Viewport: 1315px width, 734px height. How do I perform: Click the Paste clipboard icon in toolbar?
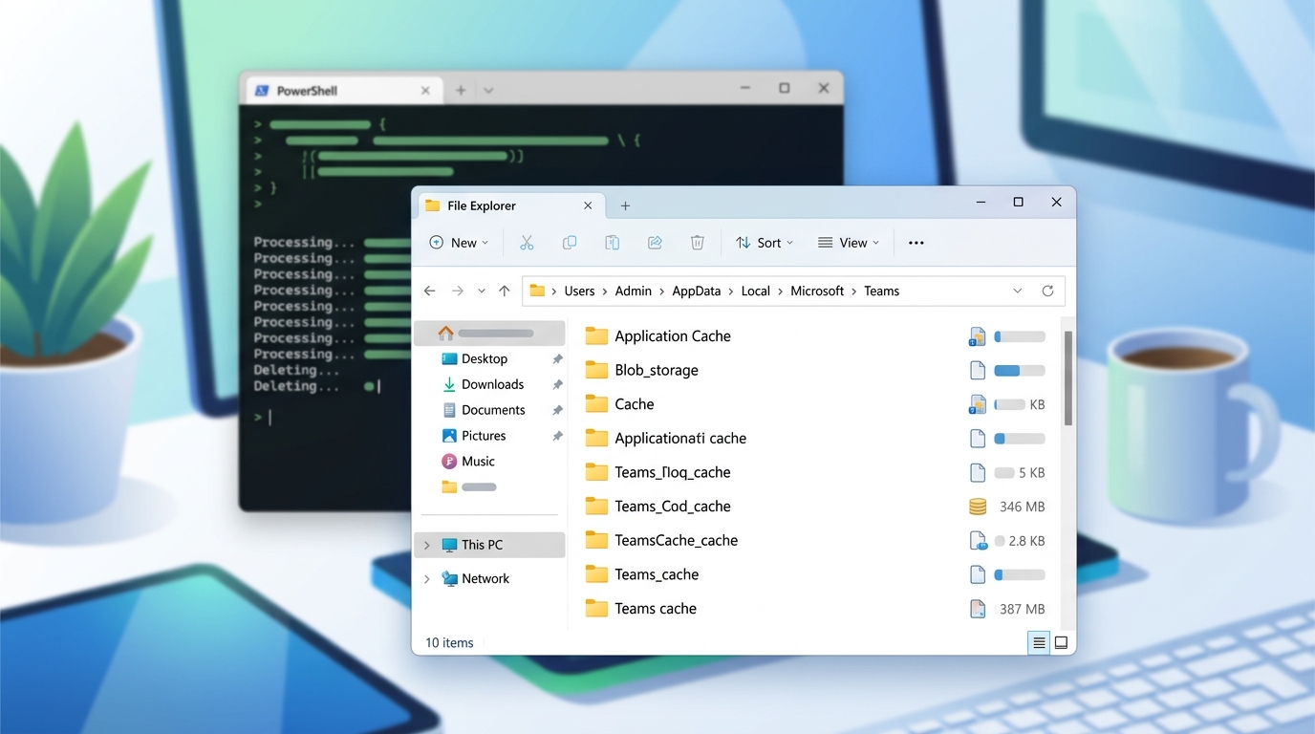tap(613, 243)
